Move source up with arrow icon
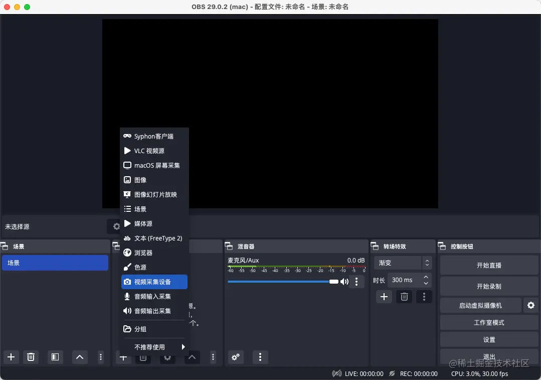Image resolution: width=541 pixels, height=380 pixels. 192,357
